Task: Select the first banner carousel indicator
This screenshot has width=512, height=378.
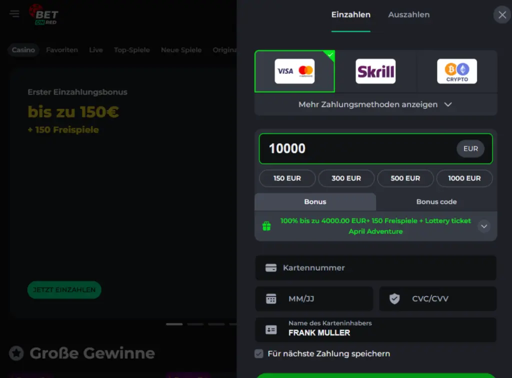Action: pyautogui.click(x=174, y=324)
